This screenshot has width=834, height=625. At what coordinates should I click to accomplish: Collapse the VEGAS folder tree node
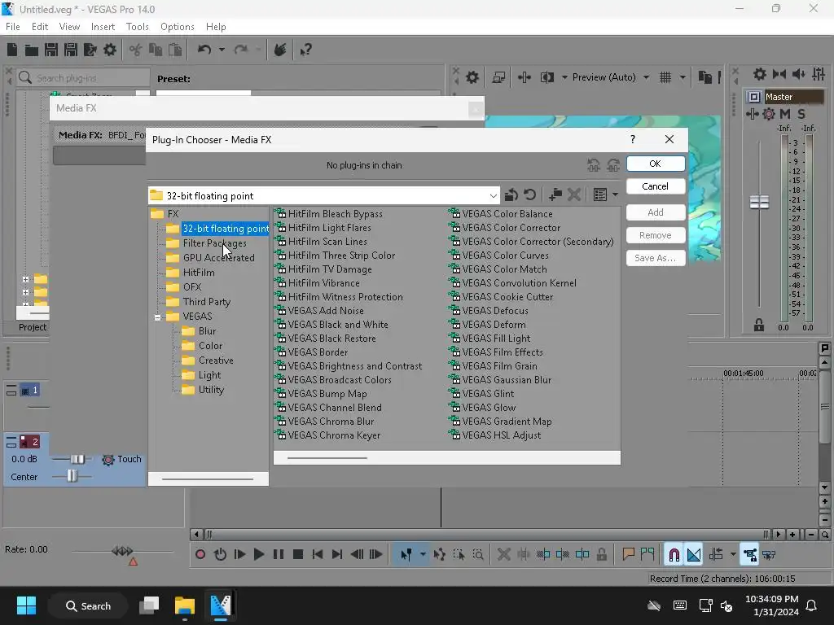157,317
